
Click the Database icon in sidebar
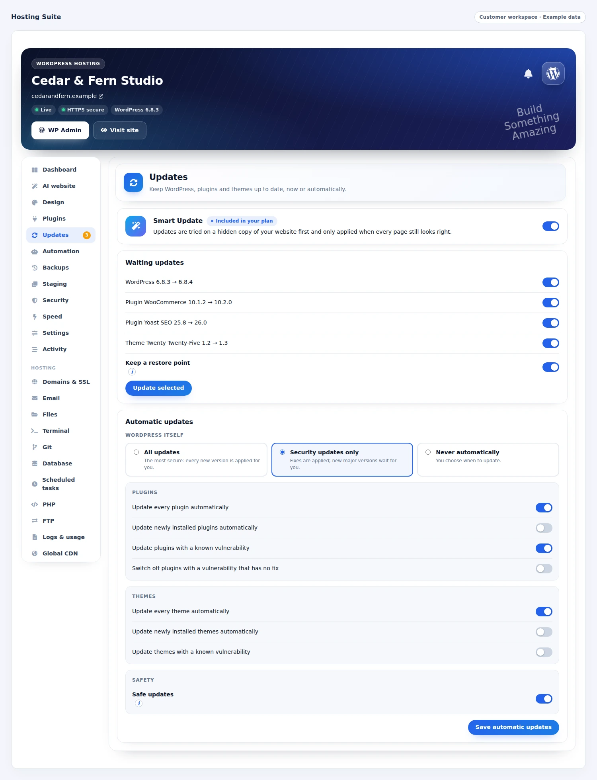coord(35,463)
